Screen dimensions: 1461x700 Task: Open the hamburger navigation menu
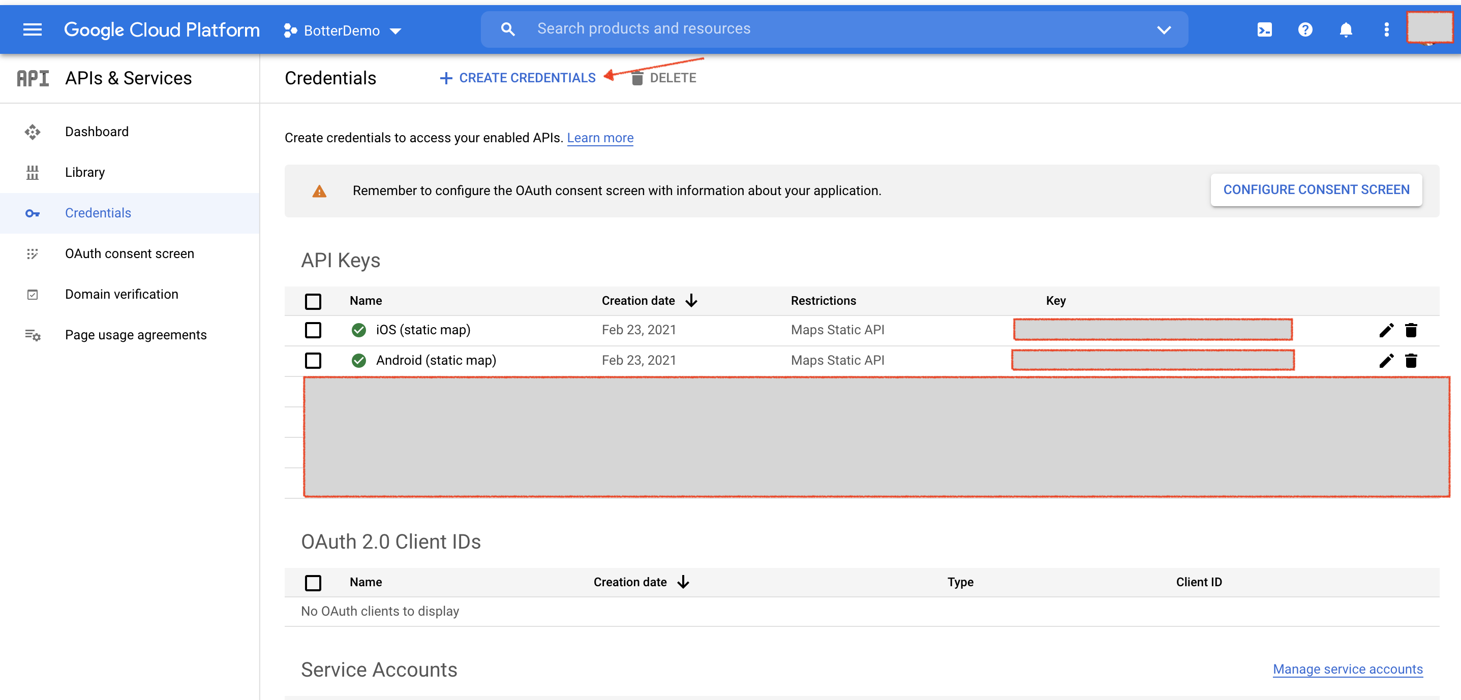[x=33, y=29]
